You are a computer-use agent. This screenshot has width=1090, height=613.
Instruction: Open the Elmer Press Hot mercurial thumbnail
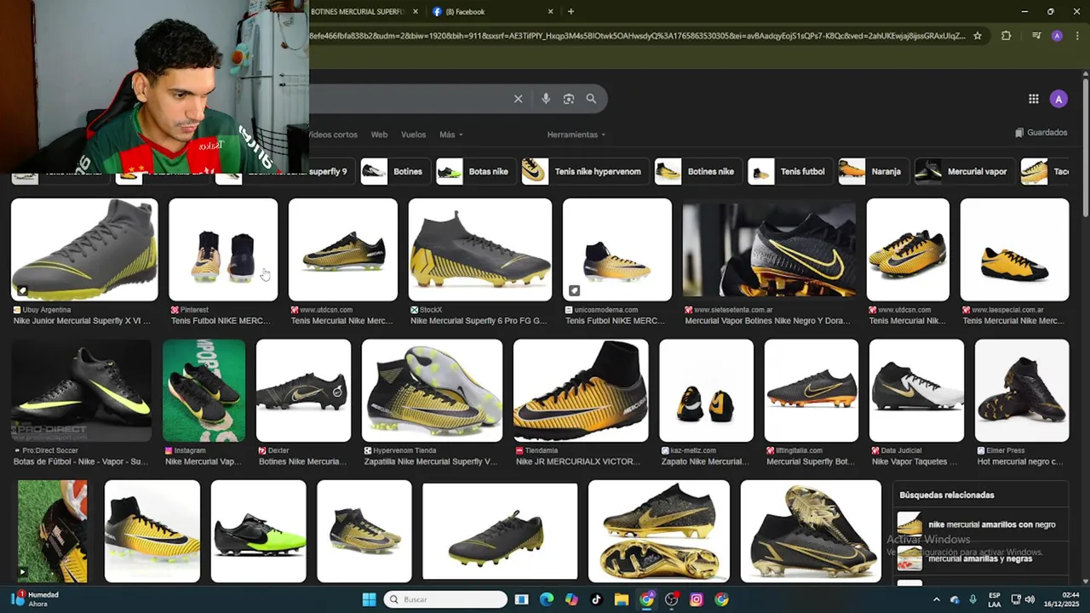[1022, 390]
